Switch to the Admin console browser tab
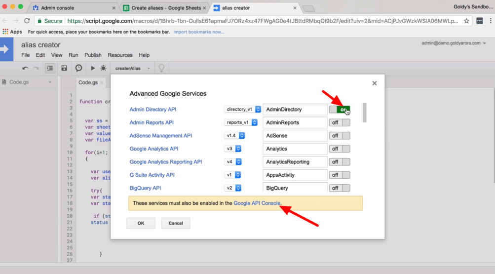Viewport: 495px width, 274px height. tap(74, 8)
